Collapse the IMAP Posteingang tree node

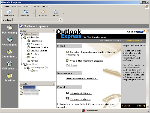coord(25,68)
